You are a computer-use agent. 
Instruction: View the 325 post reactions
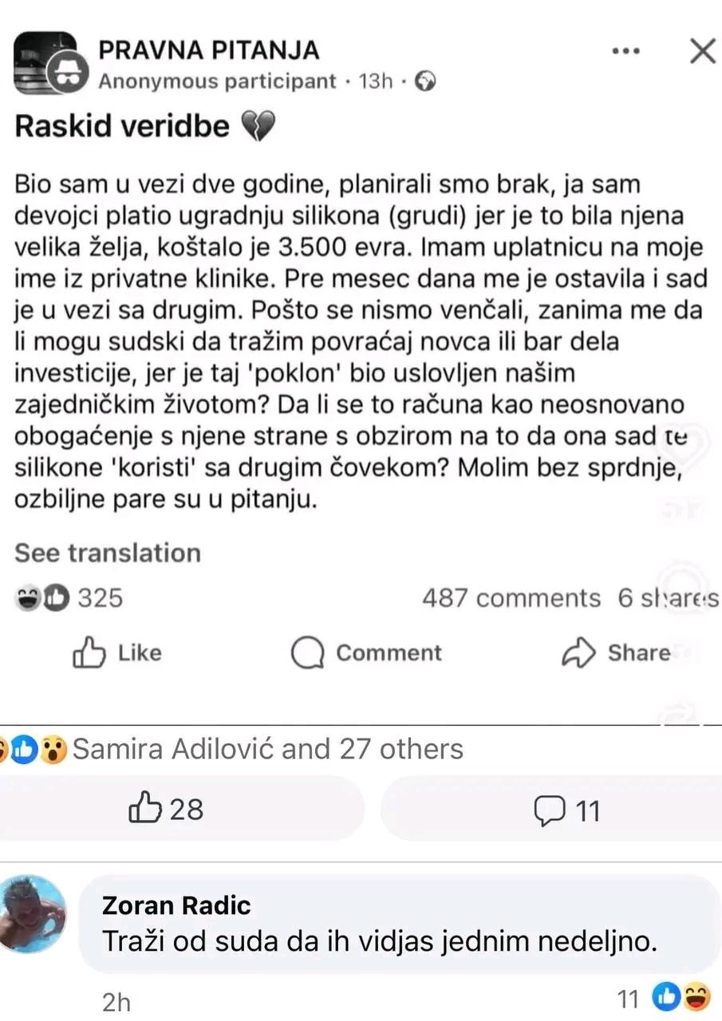click(70, 597)
